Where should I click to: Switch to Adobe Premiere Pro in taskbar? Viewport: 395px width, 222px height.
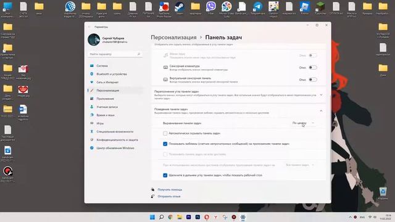pyautogui.click(x=188, y=217)
